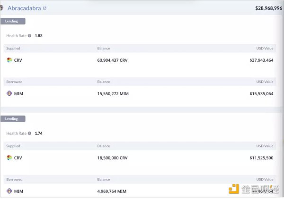Click the external link icon beside Abracadabra

click(x=45, y=8)
